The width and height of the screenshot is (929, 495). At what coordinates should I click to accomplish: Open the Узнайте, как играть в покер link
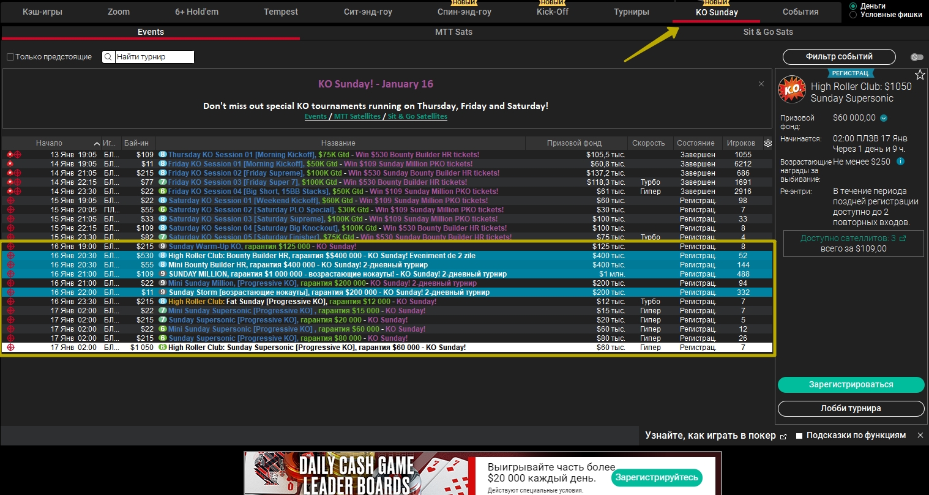tap(711, 436)
